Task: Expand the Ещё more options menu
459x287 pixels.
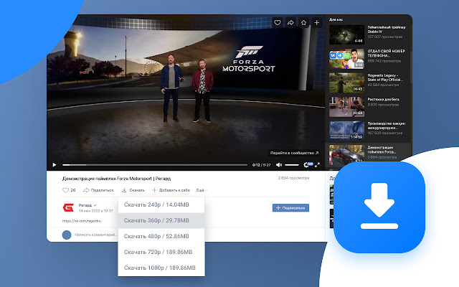Action: [202, 190]
